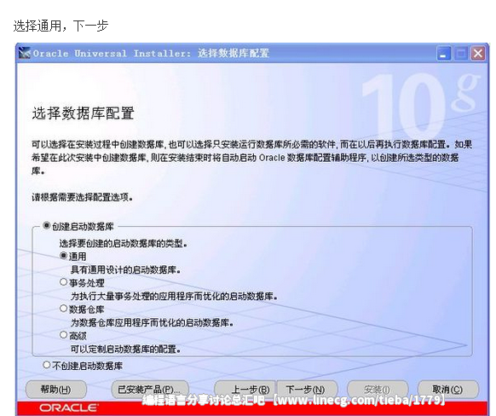Maximize the Oracle Universal Installer window
This screenshot has height=416, width=496.
click(x=460, y=54)
